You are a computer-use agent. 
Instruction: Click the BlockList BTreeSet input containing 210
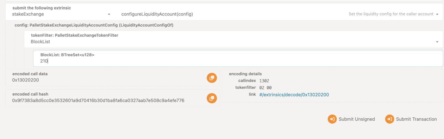point(238,58)
